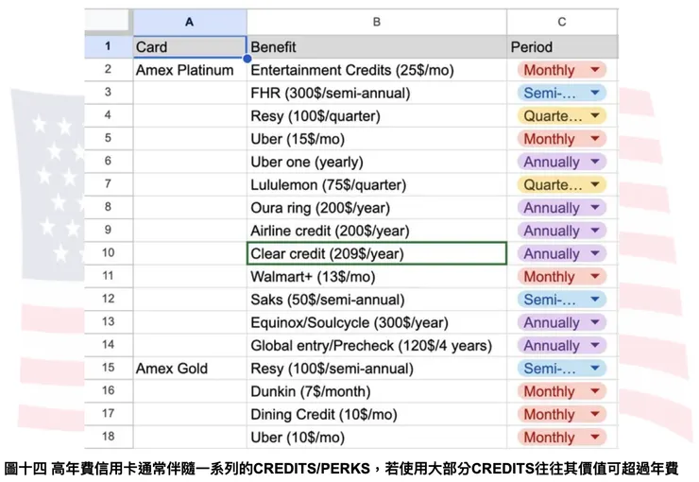
Task: Select 'Global entry/Precheck (120$/4 years)' cell
Action: tap(377, 346)
